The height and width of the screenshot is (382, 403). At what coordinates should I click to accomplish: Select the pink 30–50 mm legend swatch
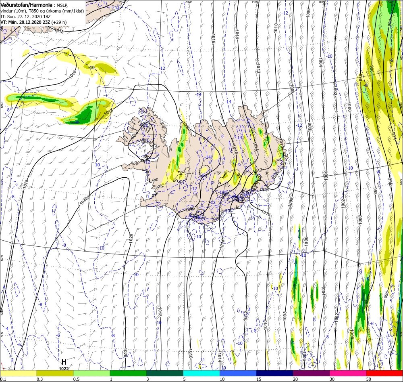(348, 374)
